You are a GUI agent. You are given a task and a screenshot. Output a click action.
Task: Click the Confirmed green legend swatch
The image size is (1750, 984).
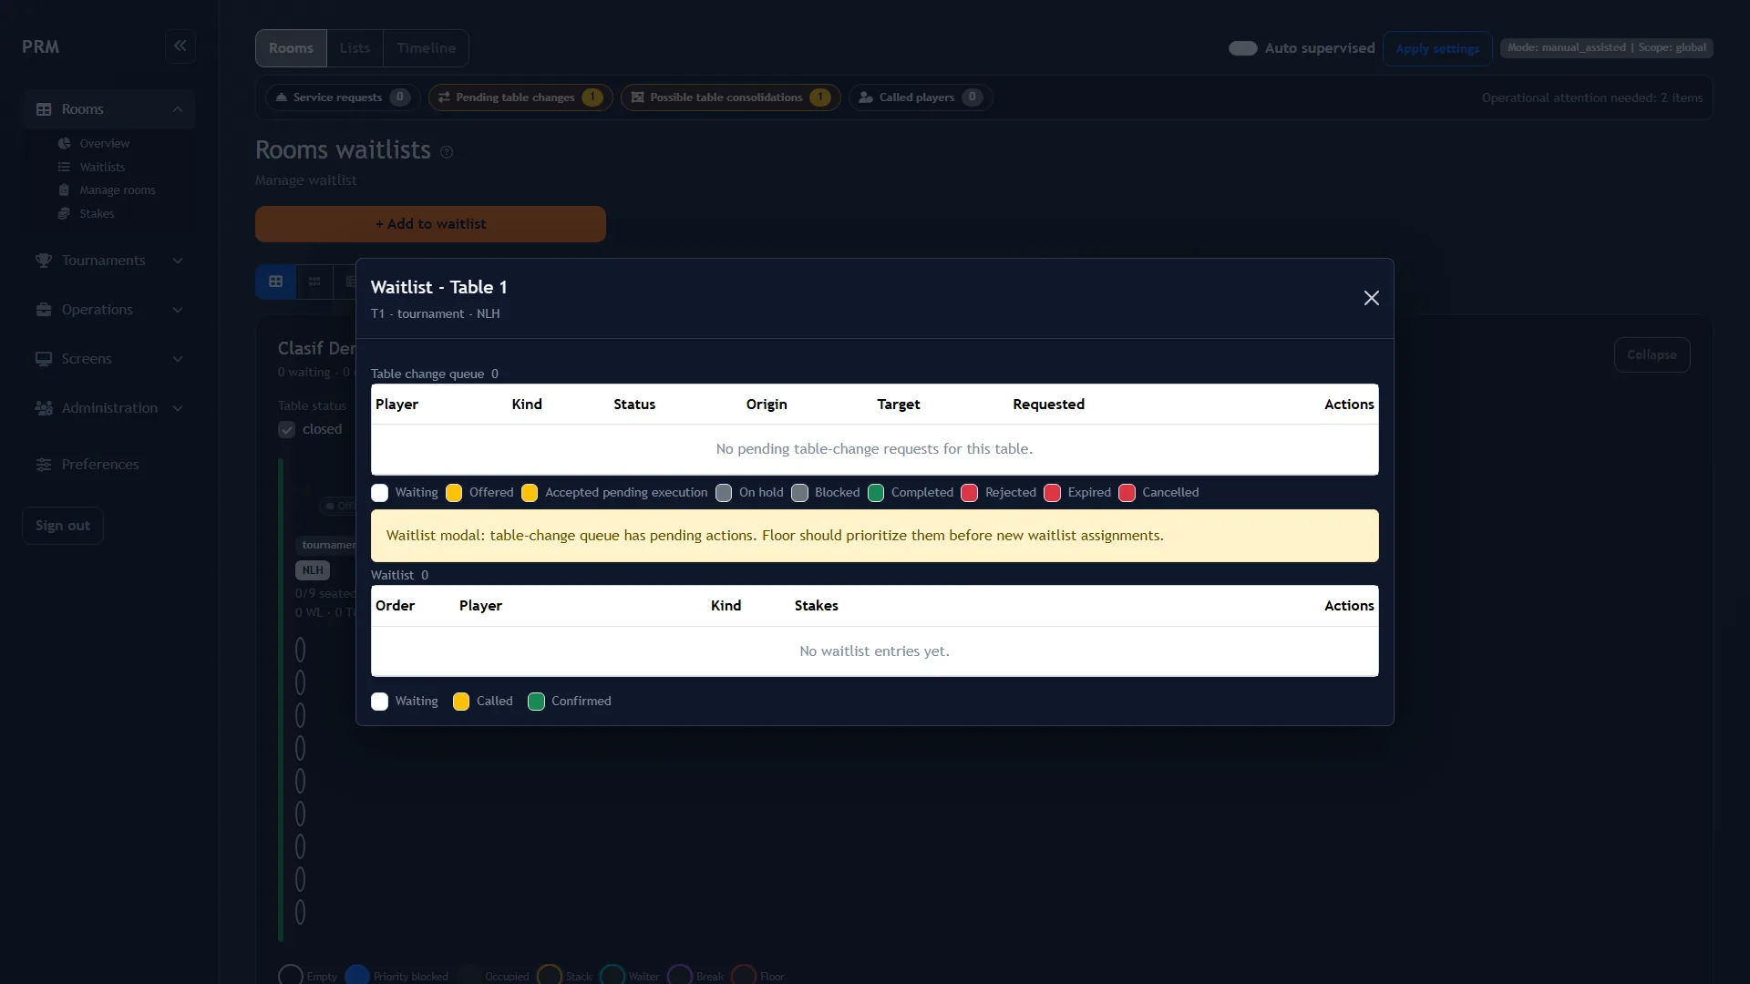point(536,702)
